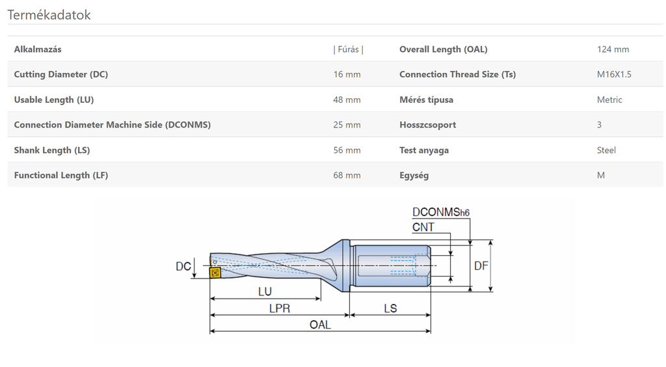Select the Connection Thread Size (Ts) label
The image size is (666, 367).
457,74
